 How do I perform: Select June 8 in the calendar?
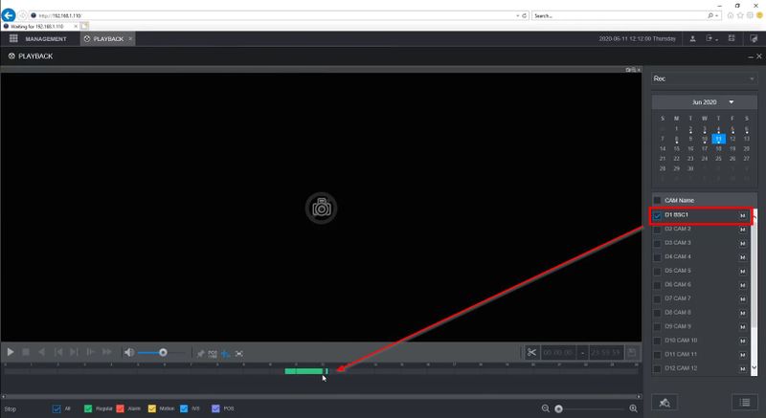(x=677, y=139)
